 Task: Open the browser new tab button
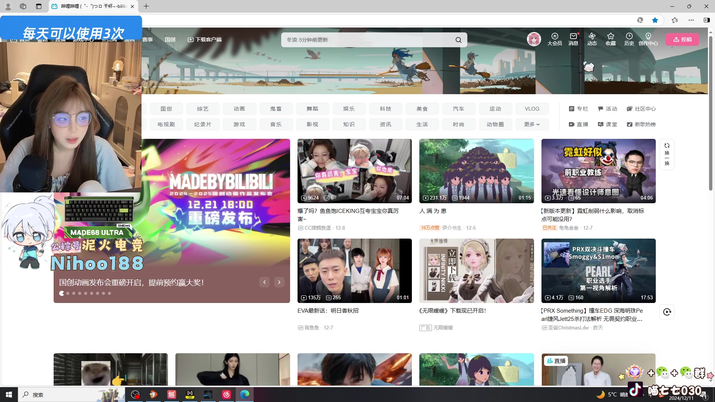pos(146,6)
